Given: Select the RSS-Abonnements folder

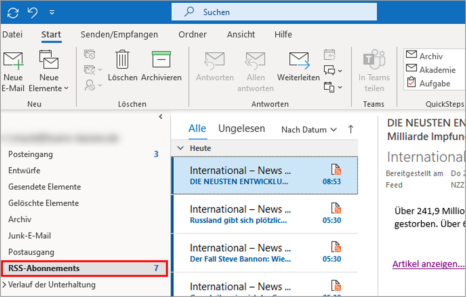Looking at the screenshot, I should pos(84,268).
